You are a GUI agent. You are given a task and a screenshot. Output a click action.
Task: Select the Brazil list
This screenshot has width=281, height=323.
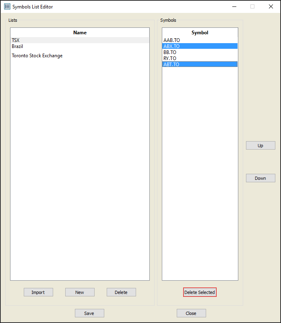coord(17,46)
